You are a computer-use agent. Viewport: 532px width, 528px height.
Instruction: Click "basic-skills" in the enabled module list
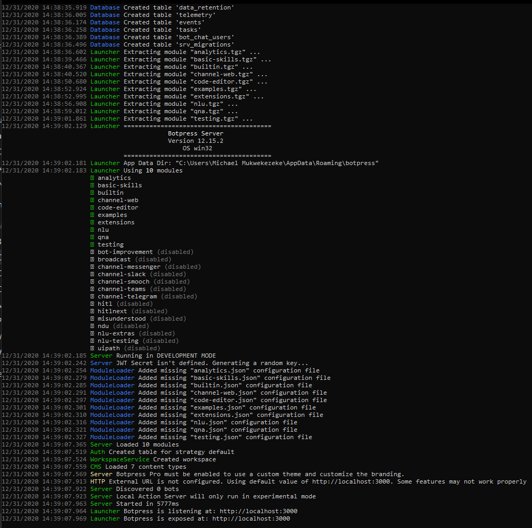click(120, 185)
